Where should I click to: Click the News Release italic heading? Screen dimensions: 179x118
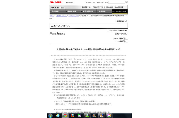coord(58,34)
